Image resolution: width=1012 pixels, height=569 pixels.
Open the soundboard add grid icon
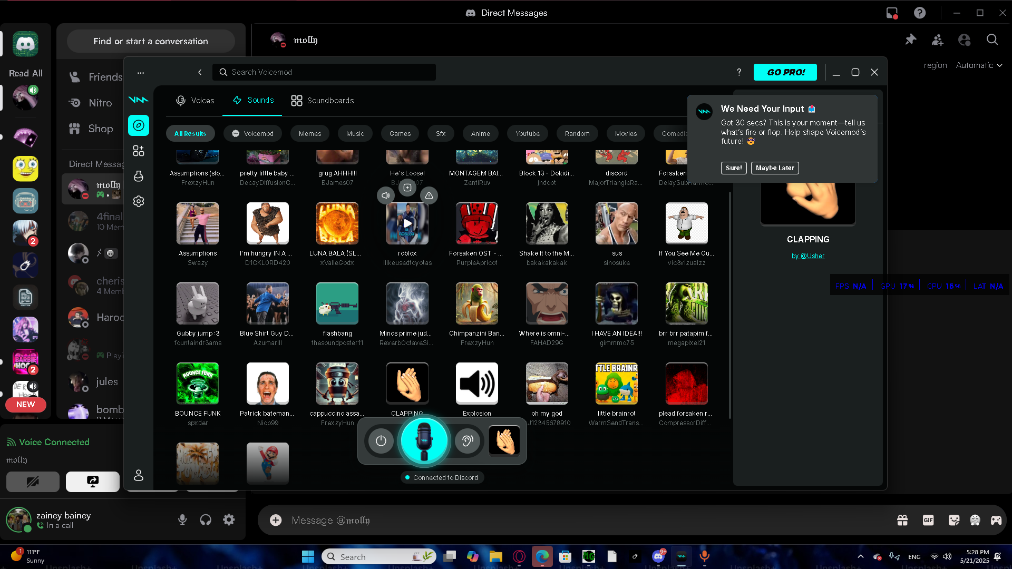[x=139, y=151]
